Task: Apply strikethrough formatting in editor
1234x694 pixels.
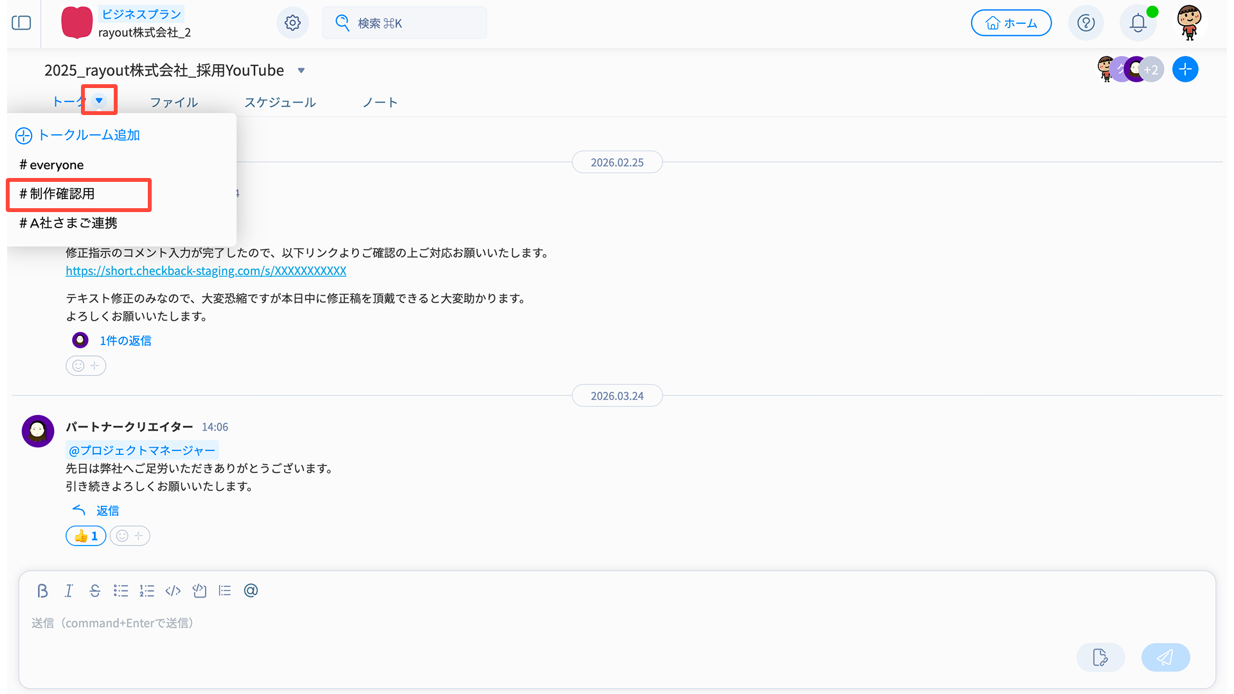Action: click(x=94, y=591)
